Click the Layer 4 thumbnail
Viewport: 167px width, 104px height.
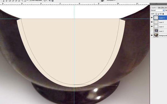click(156, 18)
